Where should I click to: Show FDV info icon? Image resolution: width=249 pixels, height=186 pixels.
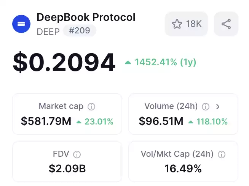(x=77, y=154)
